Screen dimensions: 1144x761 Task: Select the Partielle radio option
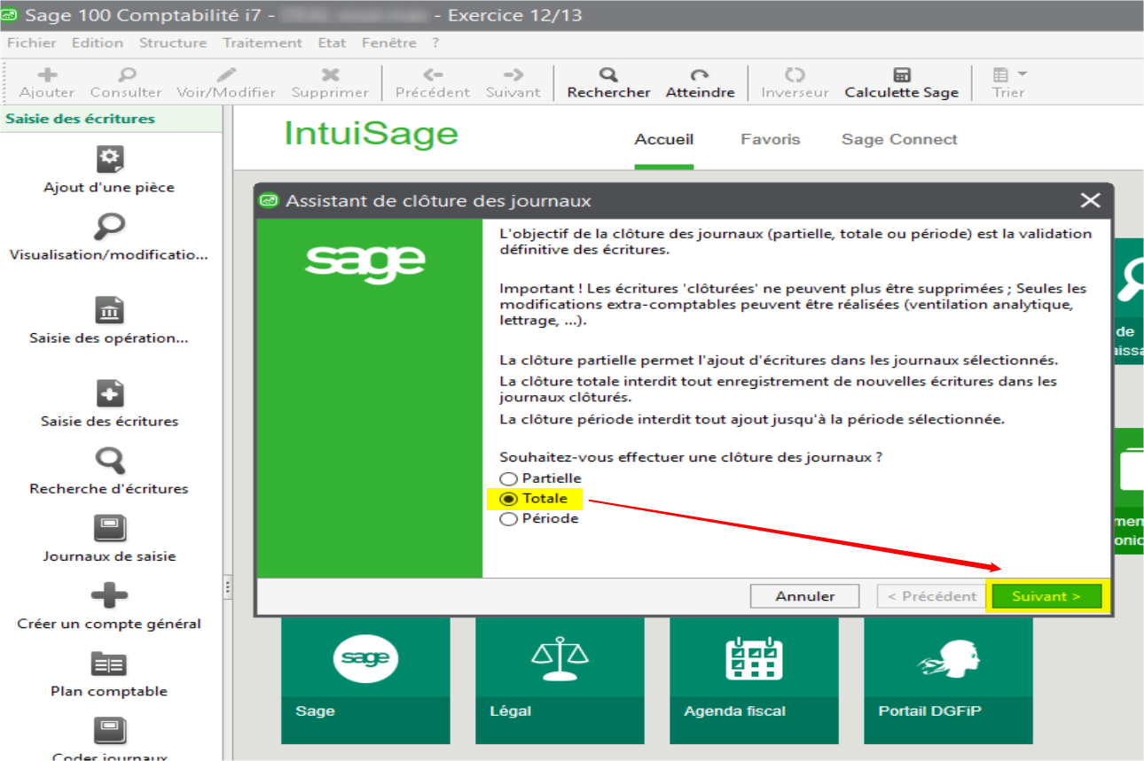point(509,478)
